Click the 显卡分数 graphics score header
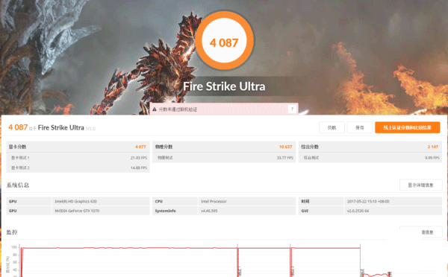Image resolution: width=448 pixels, height=277 pixels. 17,147
